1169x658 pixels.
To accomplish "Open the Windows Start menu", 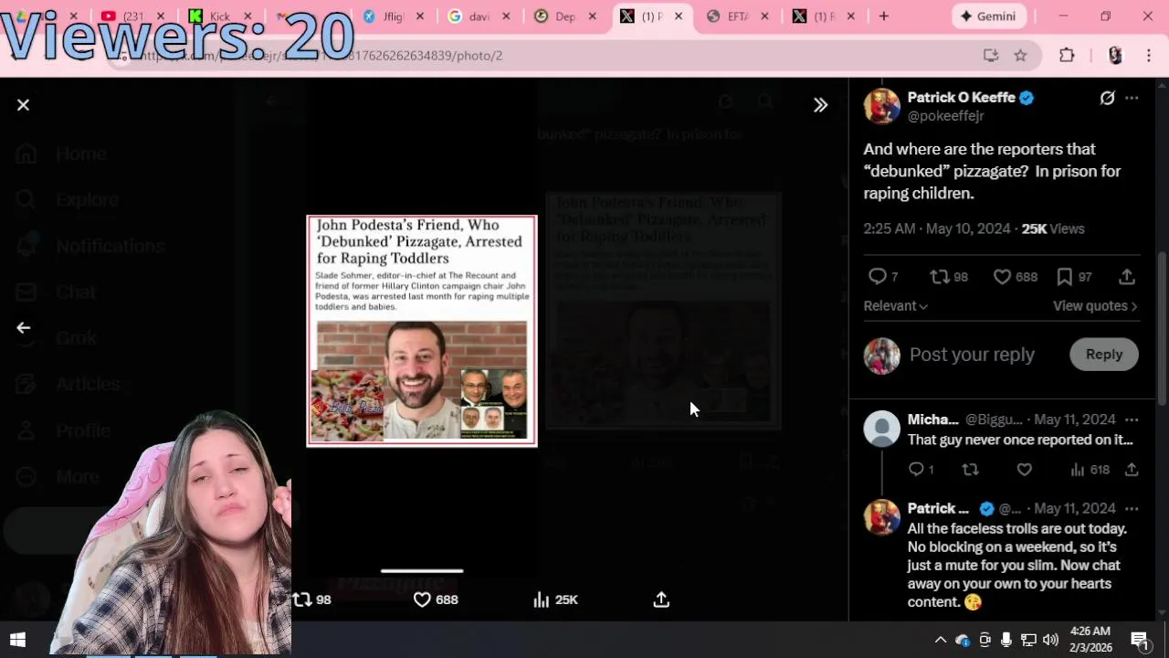I will (17, 640).
